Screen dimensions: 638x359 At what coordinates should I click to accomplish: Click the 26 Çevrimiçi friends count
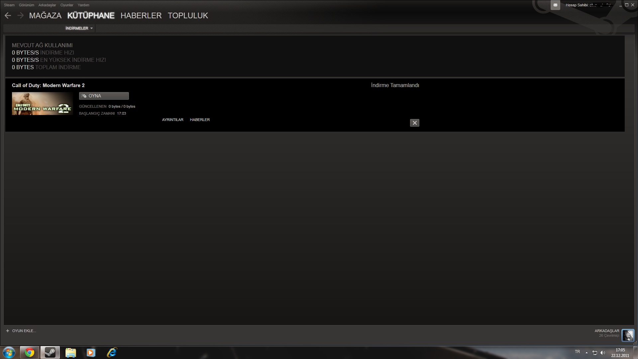[x=609, y=336]
